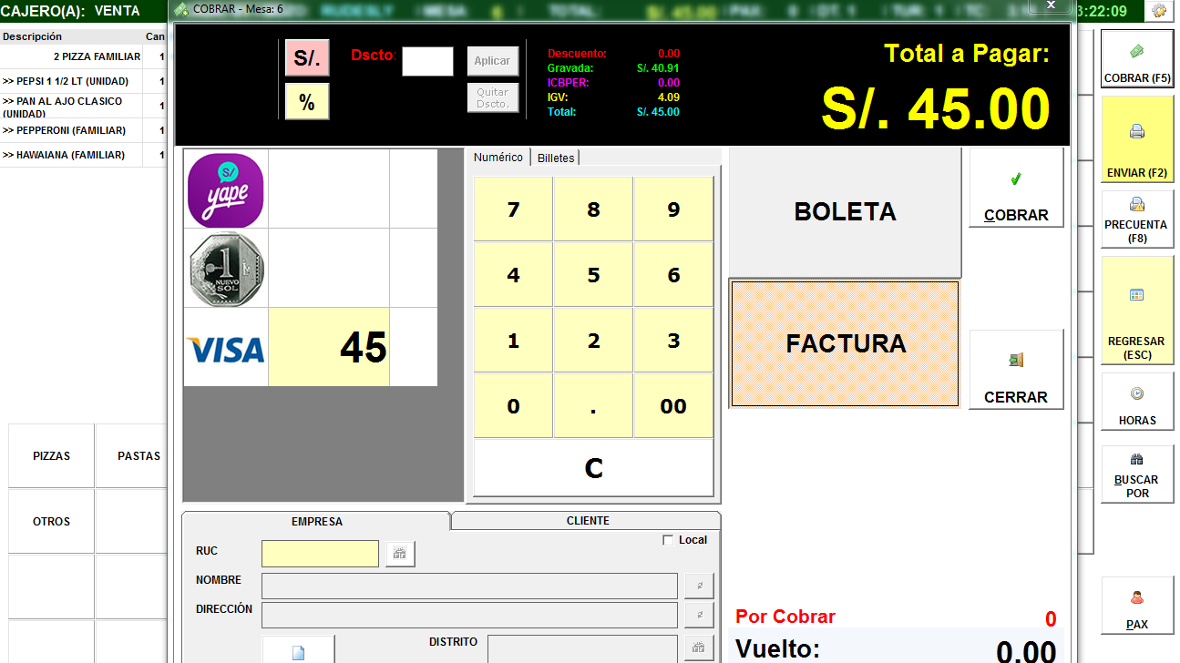Open the settings gear in top corner

pos(1159,11)
